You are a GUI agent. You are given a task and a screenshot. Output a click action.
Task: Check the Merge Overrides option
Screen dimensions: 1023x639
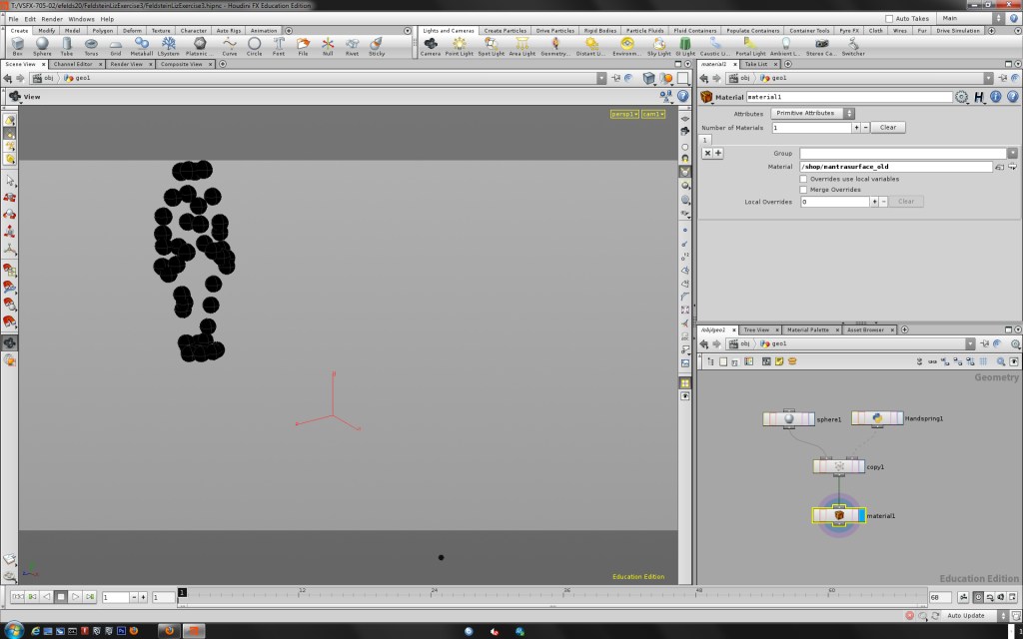[804, 189]
